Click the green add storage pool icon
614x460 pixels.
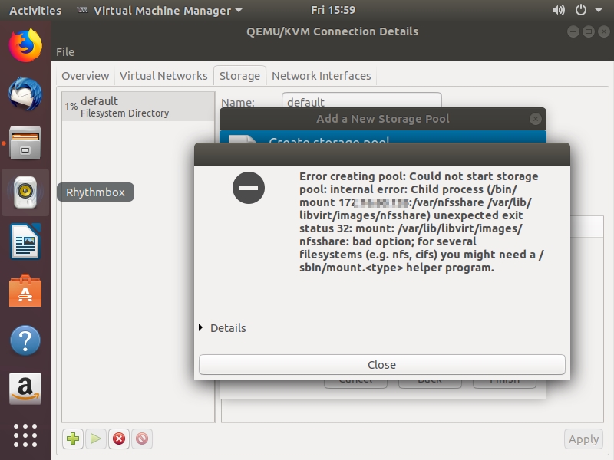point(73,439)
